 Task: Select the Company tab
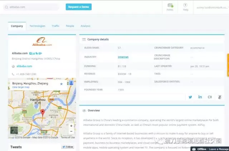pos(17,26)
